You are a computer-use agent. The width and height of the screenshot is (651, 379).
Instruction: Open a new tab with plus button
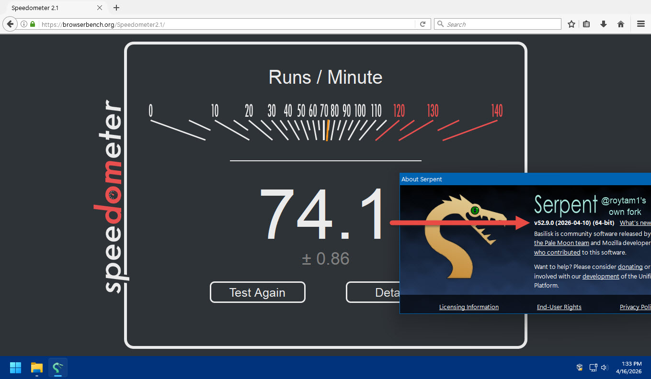click(x=116, y=8)
